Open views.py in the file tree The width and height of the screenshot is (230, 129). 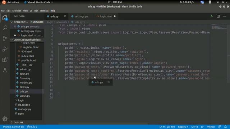pyautogui.click(x=25, y=96)
